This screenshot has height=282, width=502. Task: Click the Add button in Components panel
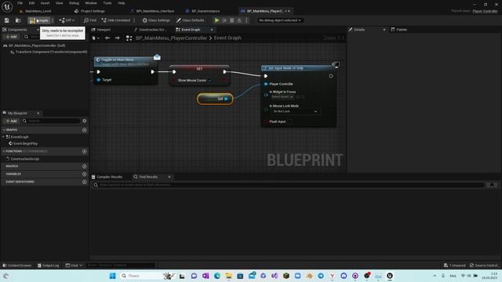pos(11,37)
